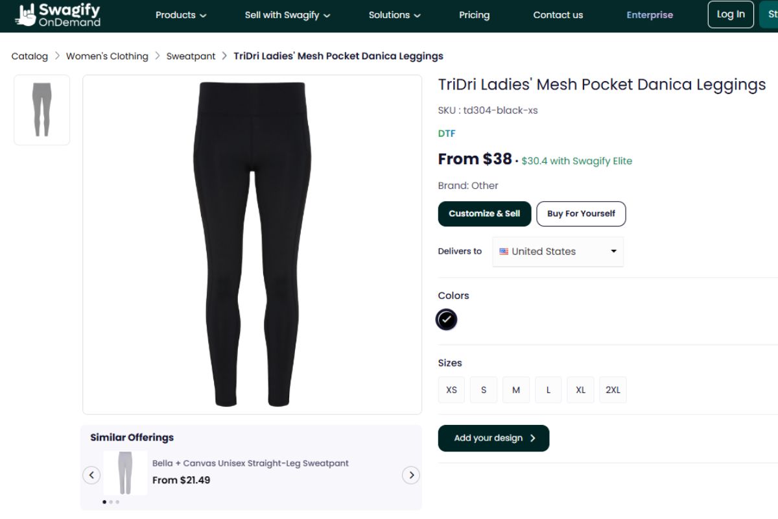Viewport: 778px width, 519px height.
Task: Open the Catalog breadcrumb link
Action: 29,56
